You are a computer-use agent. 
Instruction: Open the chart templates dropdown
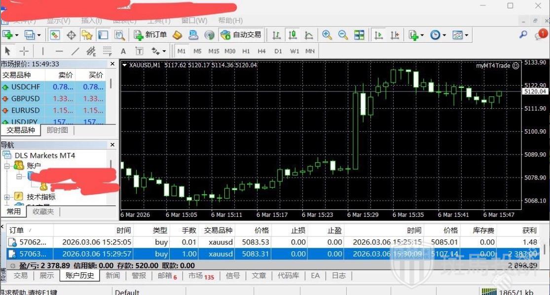pyautogui.click(x=458, y=34)
